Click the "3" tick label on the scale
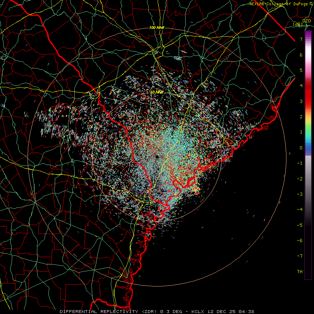314x314 pixels. click(x=301, y=101)
